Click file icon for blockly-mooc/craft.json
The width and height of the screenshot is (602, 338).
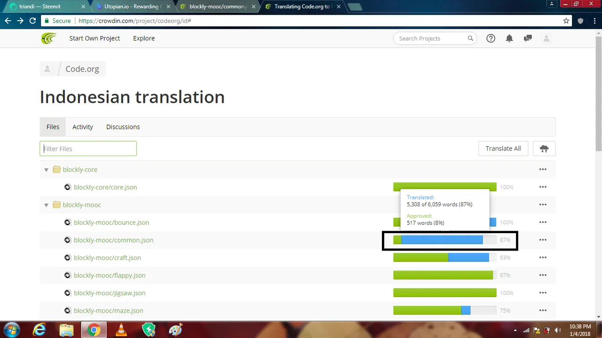[67, 258]
